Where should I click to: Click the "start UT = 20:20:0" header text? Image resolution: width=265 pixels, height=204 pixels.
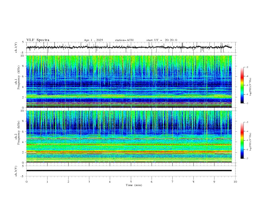pyautogui.click(x=162, y=40)
